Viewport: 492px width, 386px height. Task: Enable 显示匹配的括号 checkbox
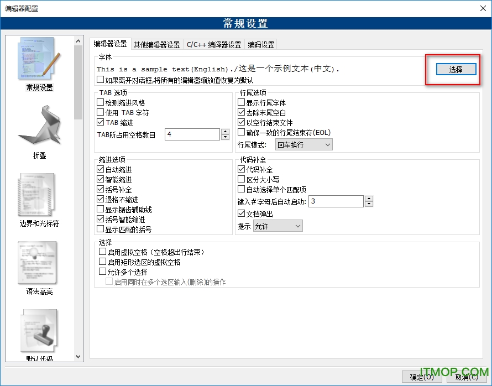coord(100,229)
